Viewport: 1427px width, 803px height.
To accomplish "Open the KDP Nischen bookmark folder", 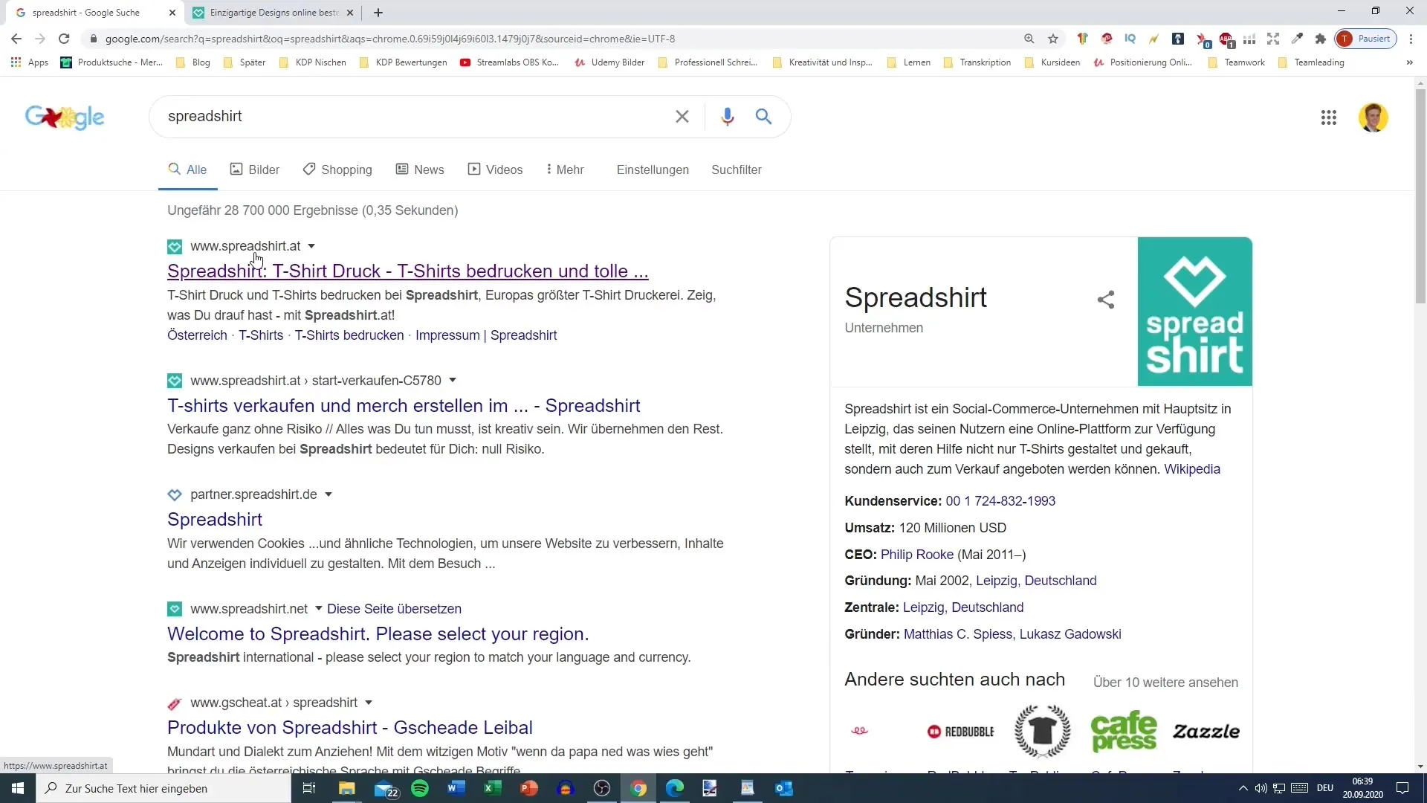I will pyautogui.click(x=313, y=62).
